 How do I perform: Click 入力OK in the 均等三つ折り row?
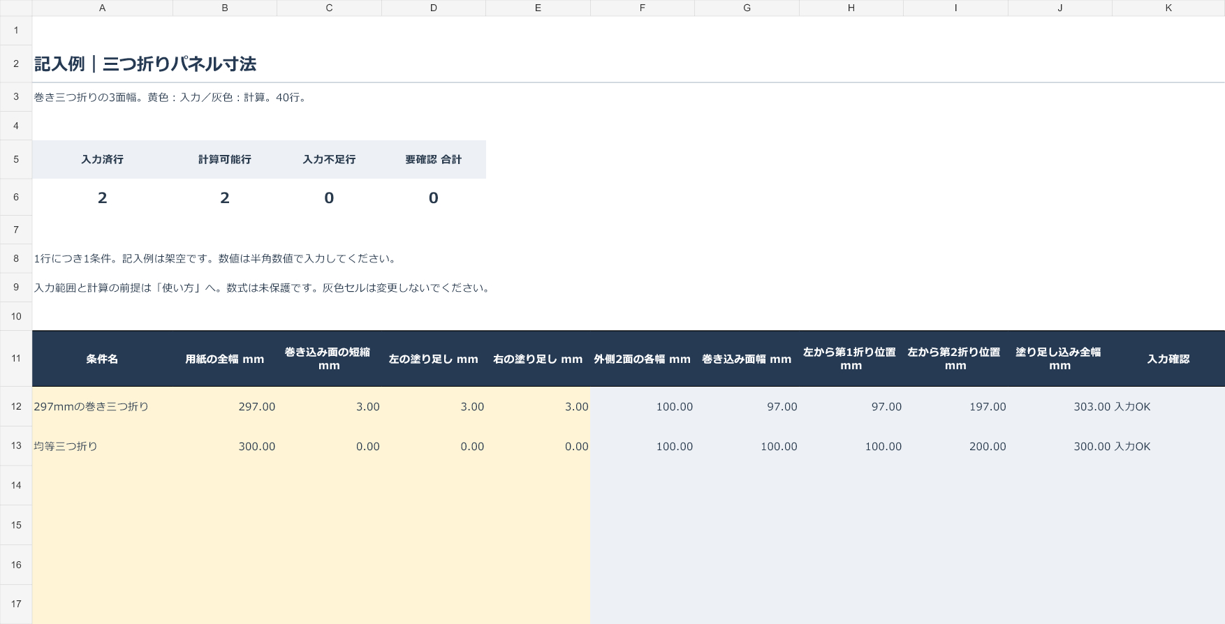point(1168,446)
